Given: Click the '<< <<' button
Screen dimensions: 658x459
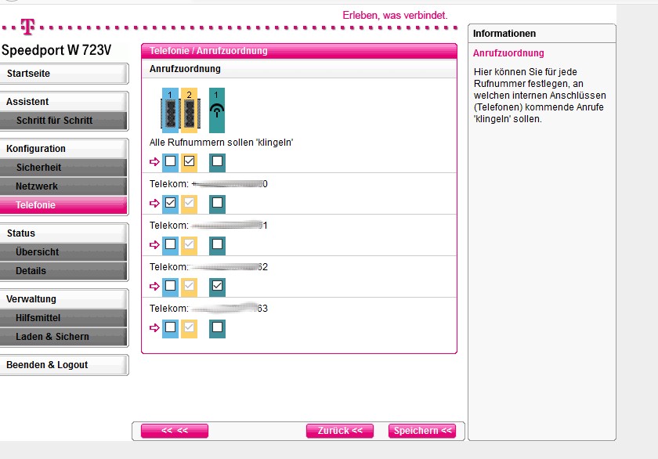Looking at the screenshot, I should click(x=175, y=431).
